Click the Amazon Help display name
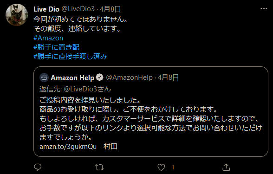 coord(72,77)
